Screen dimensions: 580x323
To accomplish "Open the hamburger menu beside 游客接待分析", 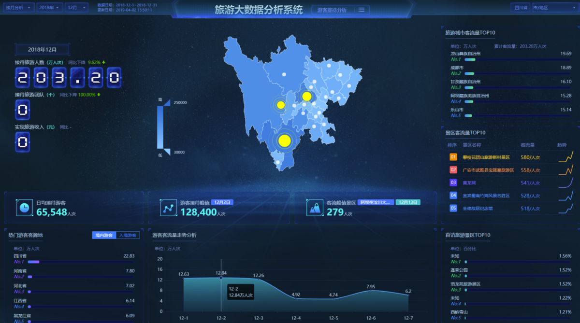I will pos(362,10).
